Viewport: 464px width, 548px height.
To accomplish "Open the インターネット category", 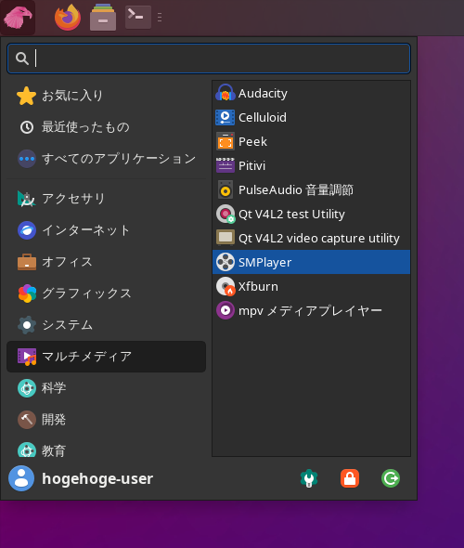I will click(106, 230).
